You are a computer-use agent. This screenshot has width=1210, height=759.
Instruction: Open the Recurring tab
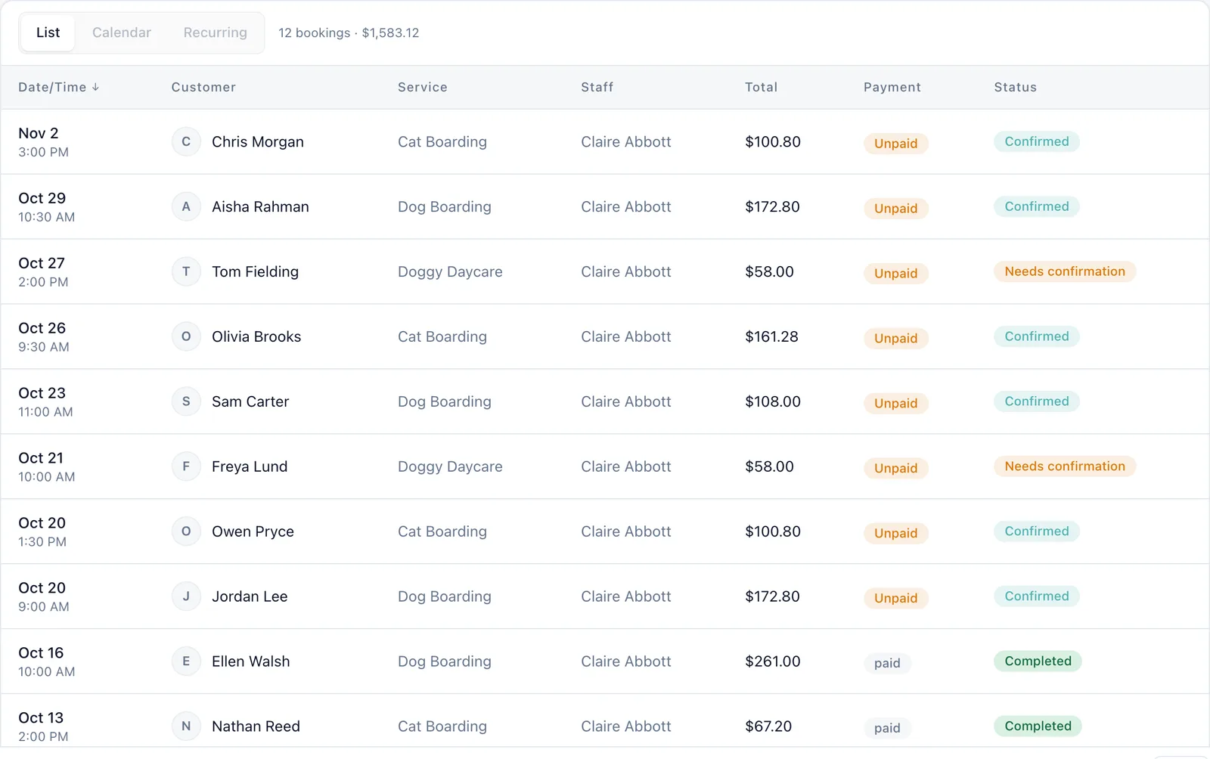click(x=215, y=33)
